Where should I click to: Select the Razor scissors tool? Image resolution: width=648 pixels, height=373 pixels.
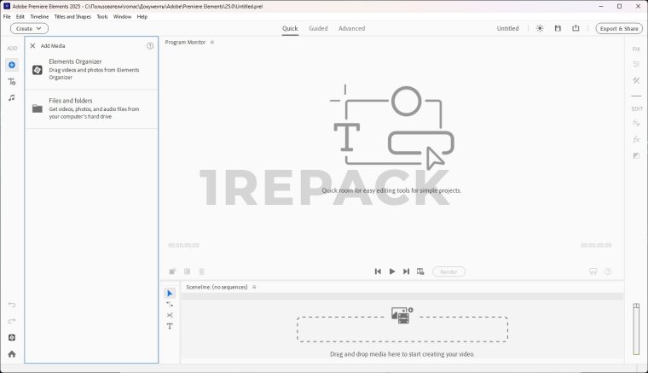click(x=170, y=315)
